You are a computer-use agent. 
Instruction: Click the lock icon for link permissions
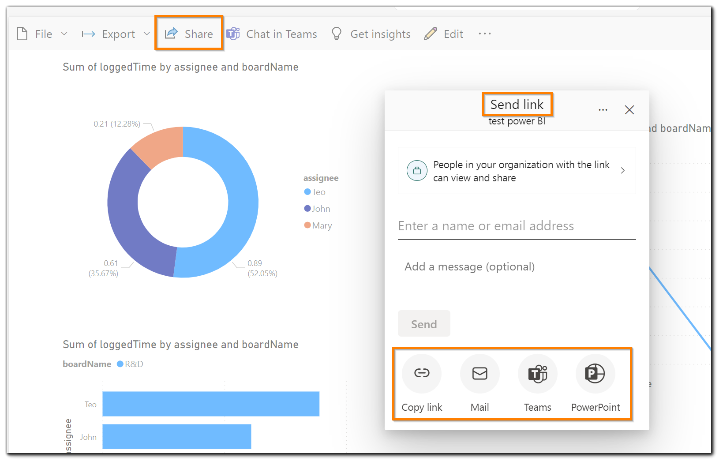tap(417, 171)
